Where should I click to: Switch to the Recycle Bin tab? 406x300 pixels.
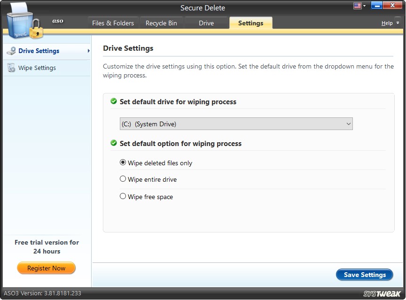pos(161,23)
